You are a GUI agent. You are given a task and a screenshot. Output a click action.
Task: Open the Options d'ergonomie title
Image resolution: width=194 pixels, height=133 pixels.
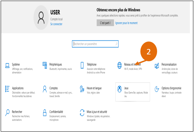pyautogui.click(x=171, y=88)
